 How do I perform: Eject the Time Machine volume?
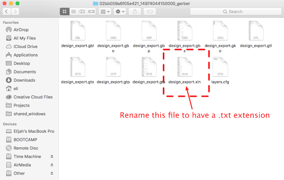[52, 156]
